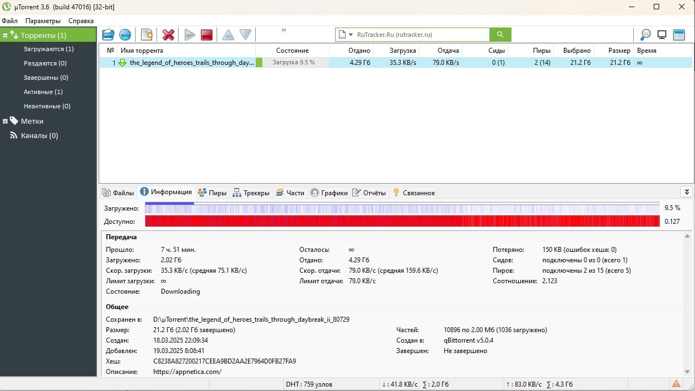Switch to the Пиры tab
This screenshot has width=695, height=391.
coord(212,192)
